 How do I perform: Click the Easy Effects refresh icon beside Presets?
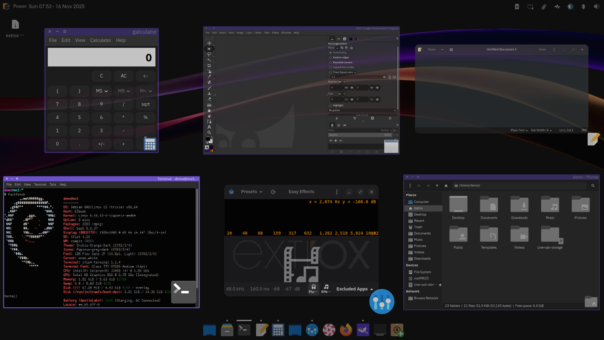click(273, 192)
